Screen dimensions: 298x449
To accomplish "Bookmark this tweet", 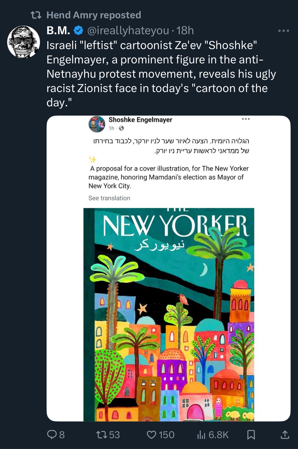I will coord(251,435).
